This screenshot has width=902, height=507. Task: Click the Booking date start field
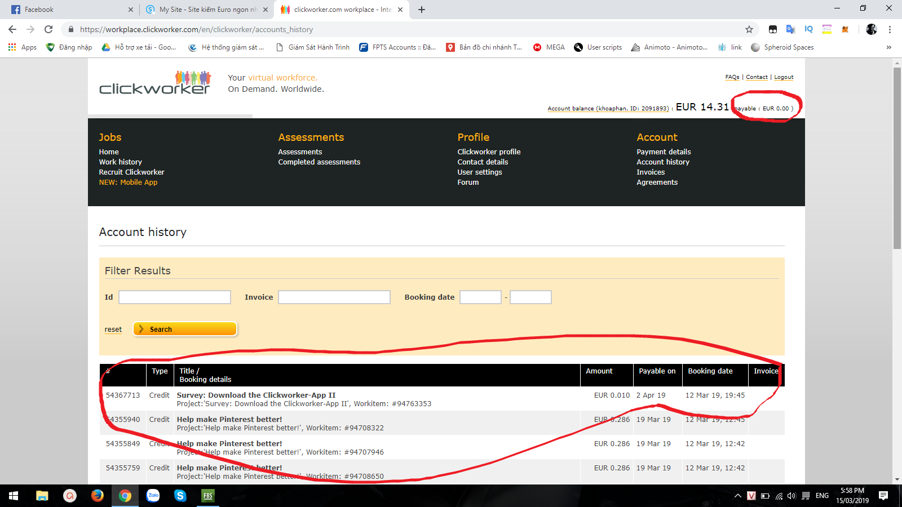480,297
